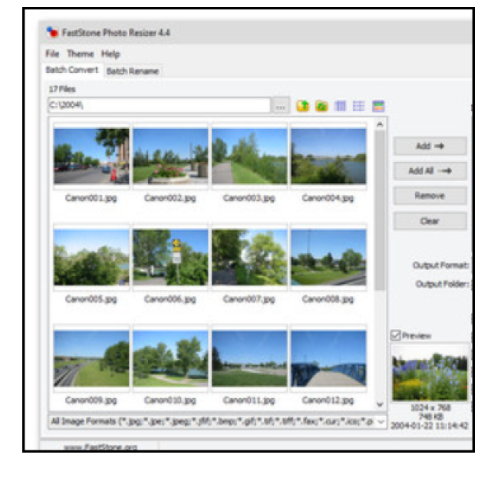Toggle the Preview checkbox

[x=396, y=335]
